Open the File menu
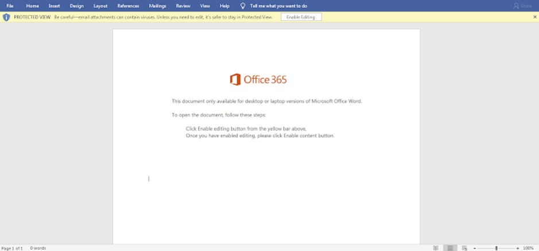Viewport: 539px width, 251px height. point(10,6)
